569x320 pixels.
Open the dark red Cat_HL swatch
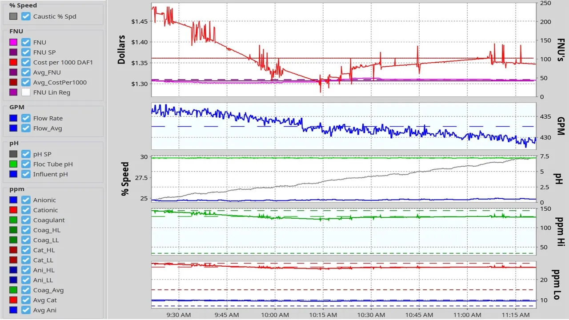tap(13, 250)
